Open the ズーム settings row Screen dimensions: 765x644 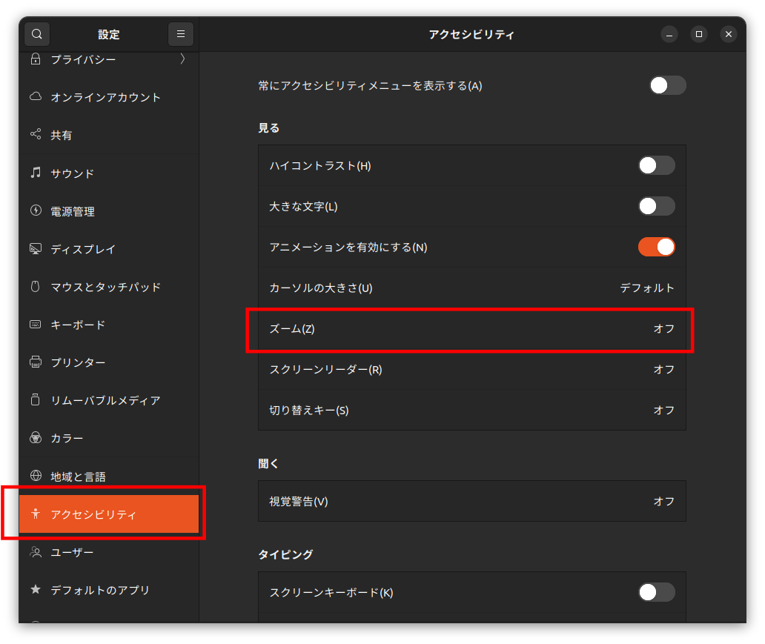pos(471,329)
